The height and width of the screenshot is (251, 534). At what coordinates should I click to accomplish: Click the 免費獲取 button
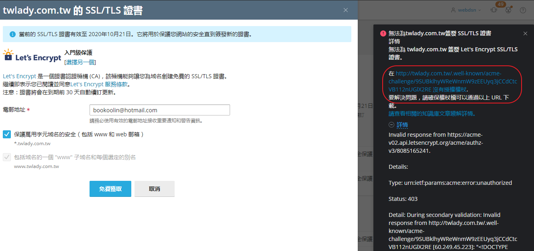pos(110,189)
